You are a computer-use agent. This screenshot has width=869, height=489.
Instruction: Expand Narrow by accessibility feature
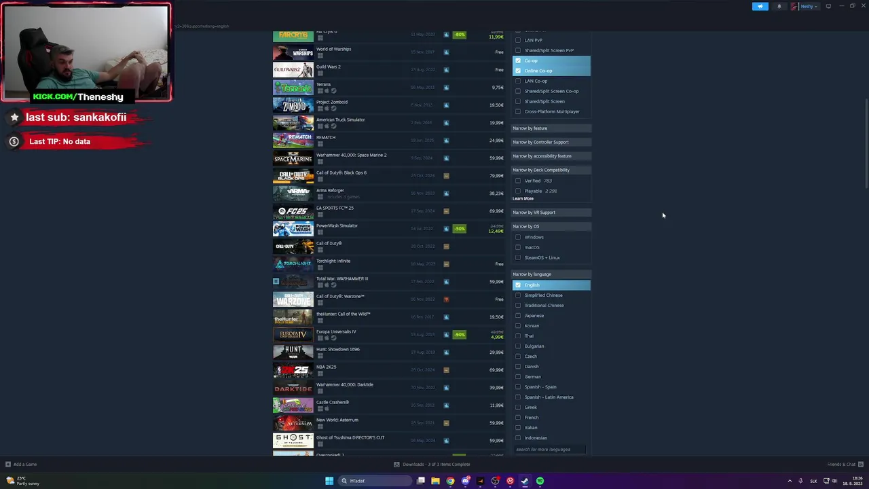[551, 156]
